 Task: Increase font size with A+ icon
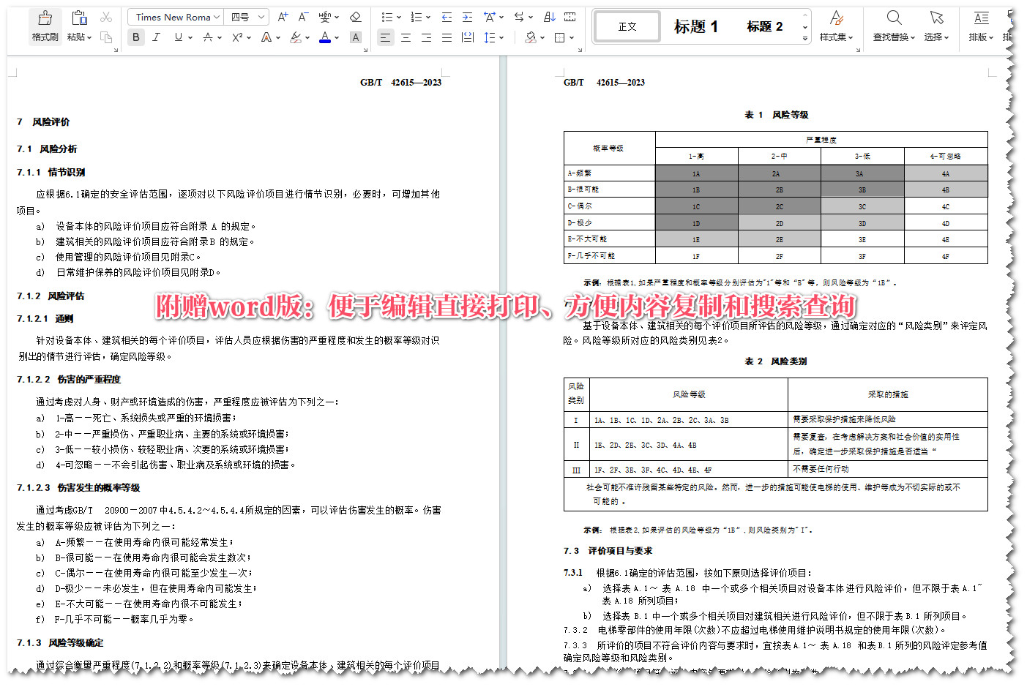click(282, 17)
